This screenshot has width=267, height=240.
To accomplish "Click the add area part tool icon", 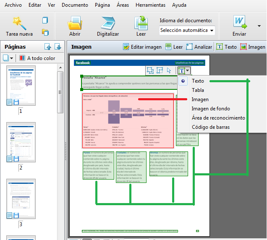I will 149,70.
